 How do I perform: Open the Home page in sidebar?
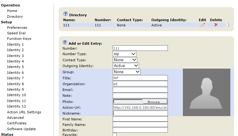coord(12,11)
